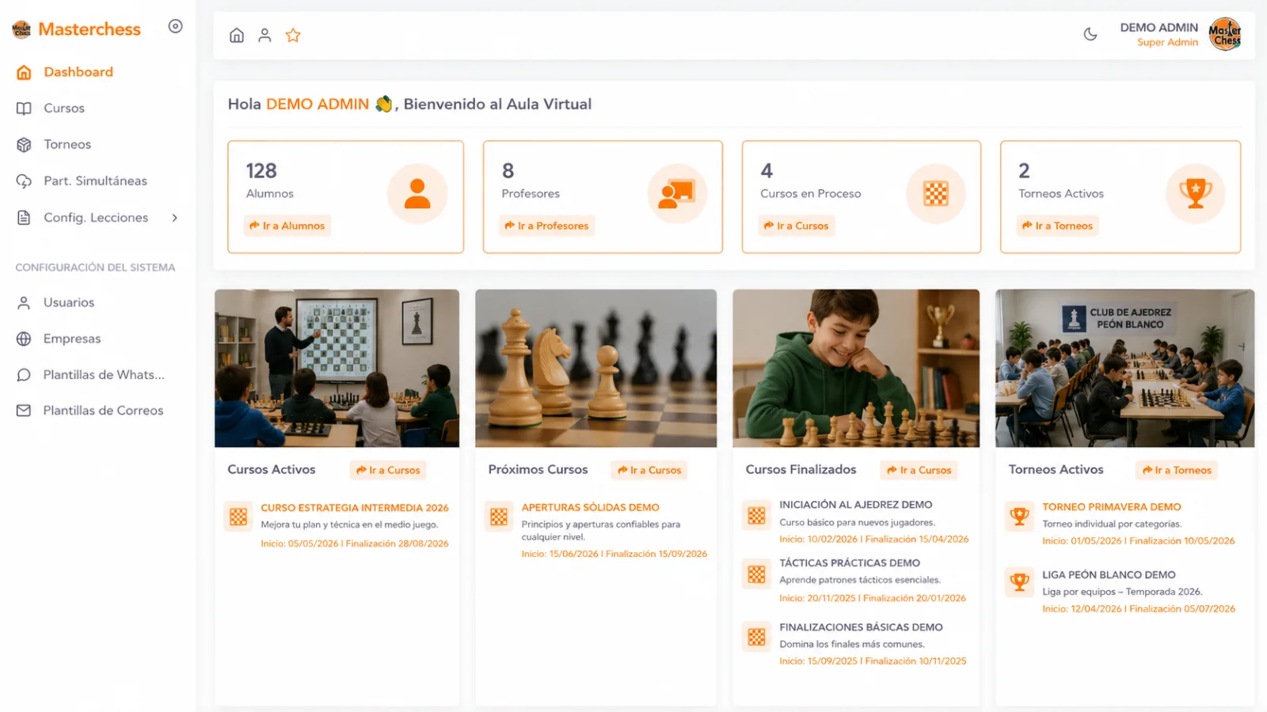Click the Finalizaciones Básicas board icon
This screenshot has height=712, width=1267.
click(757, 637)
